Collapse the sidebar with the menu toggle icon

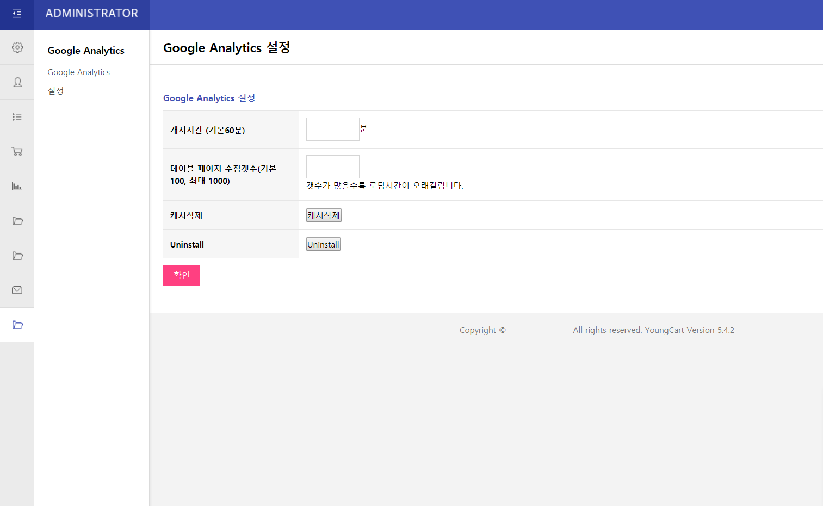point(17,14)
